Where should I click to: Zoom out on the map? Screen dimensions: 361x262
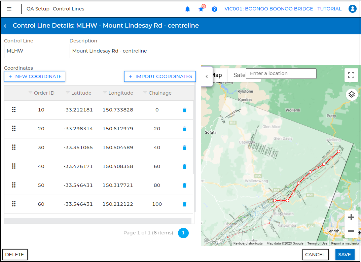[x=351, y=231]
